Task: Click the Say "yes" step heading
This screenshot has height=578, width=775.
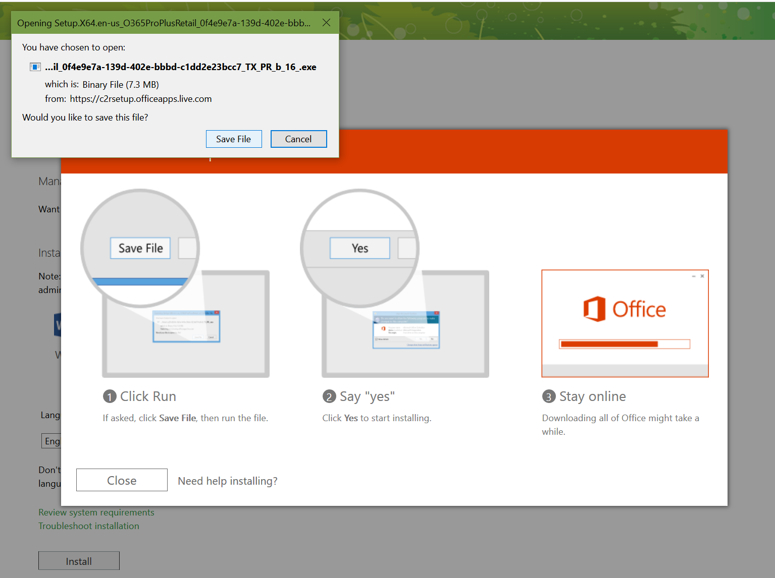Action: [x=367, y=396]
